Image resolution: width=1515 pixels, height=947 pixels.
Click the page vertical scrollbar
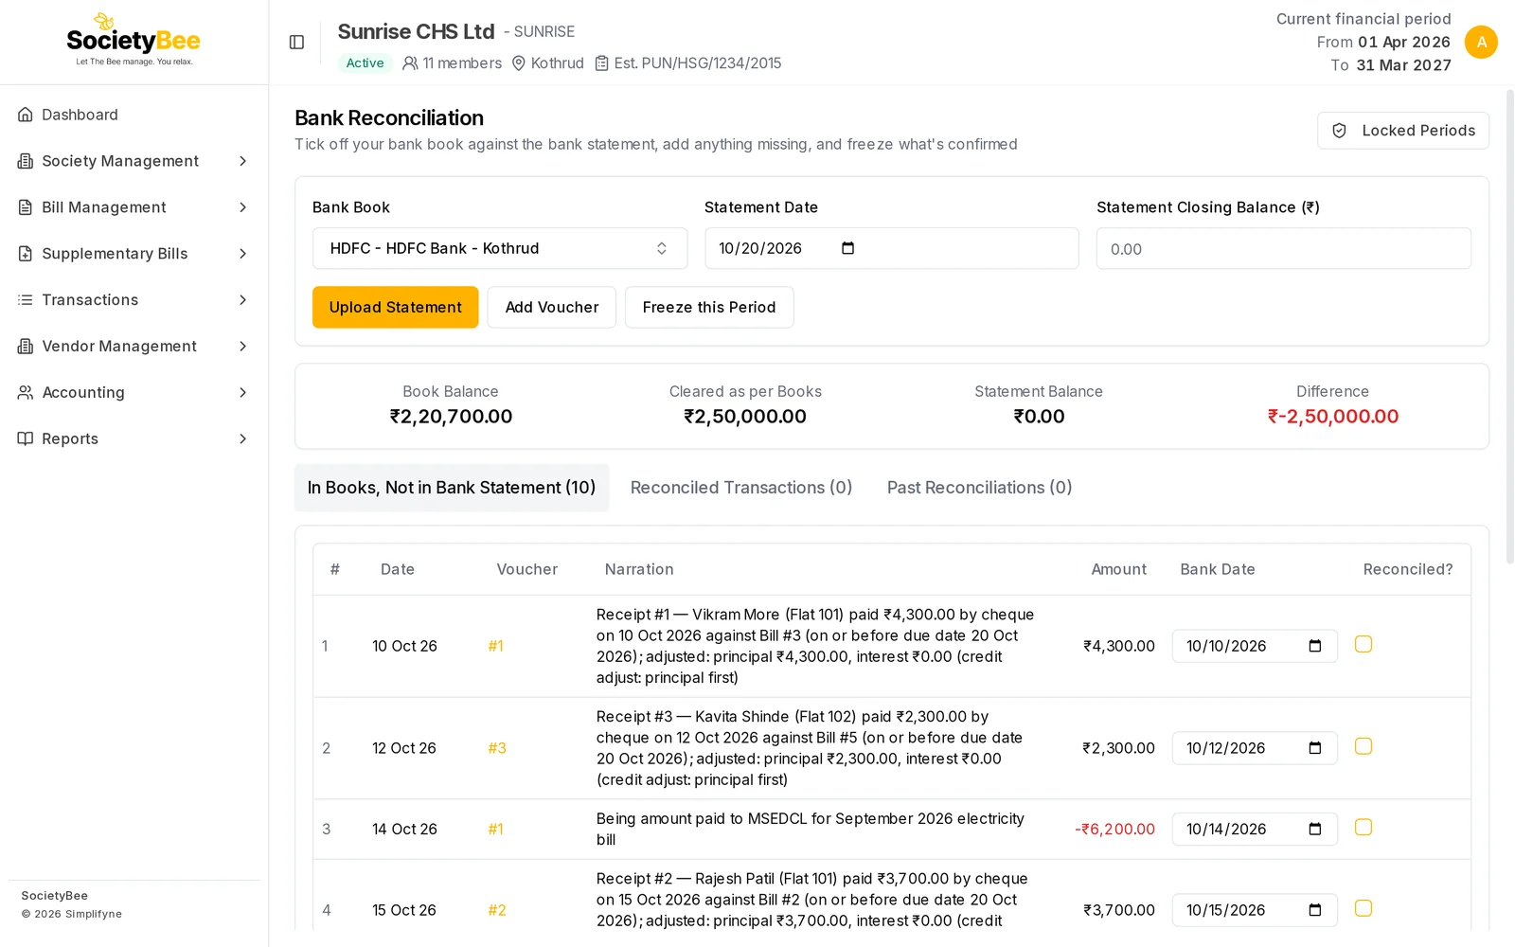1509,327
